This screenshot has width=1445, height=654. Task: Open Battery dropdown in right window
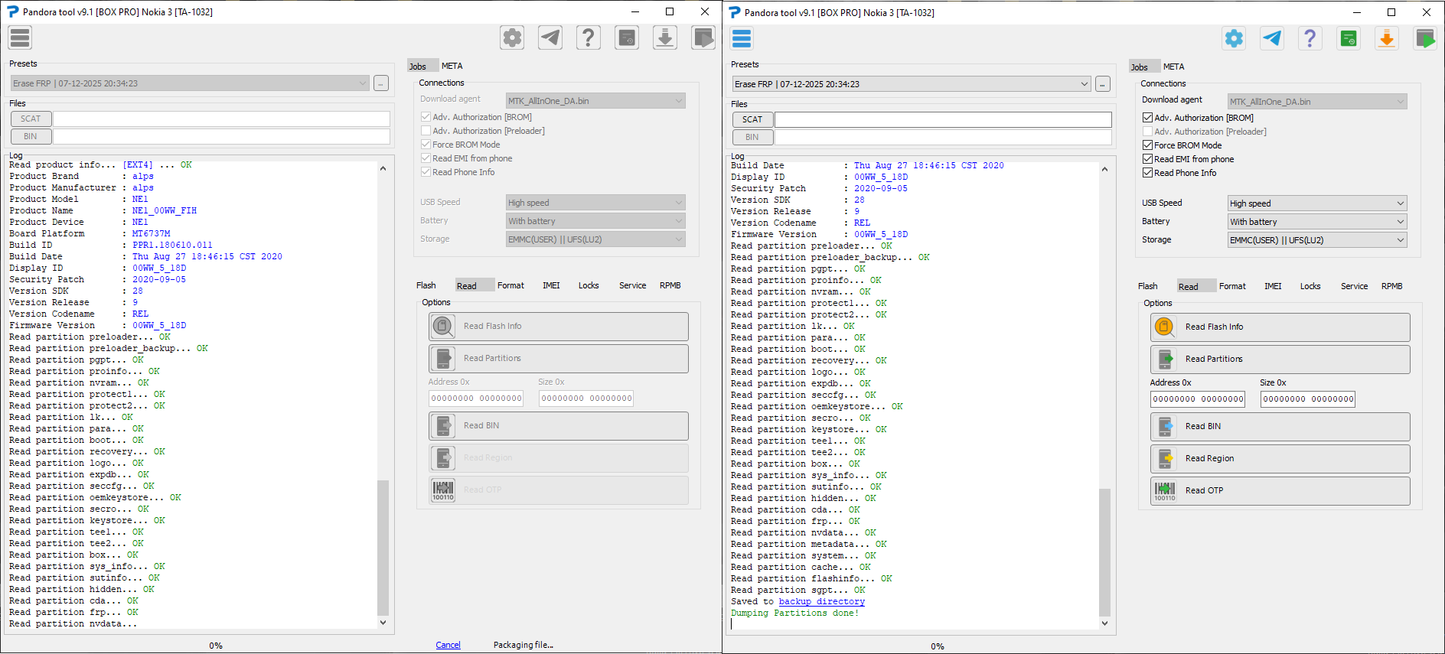click(x=1317, y=222)
